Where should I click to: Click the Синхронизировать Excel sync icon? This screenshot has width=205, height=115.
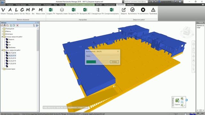112,10
